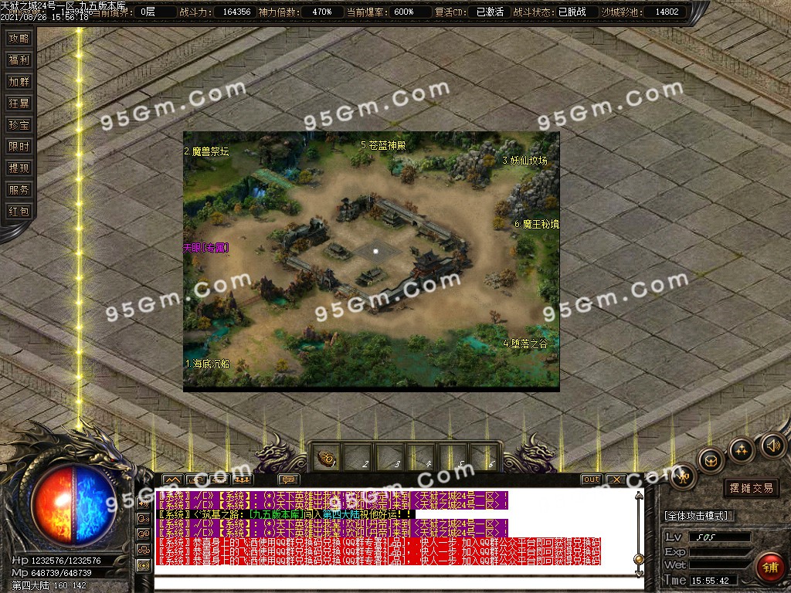Open the 珍宝 treasure menu
Screen dimensions: 791x593
click(19, 125)
